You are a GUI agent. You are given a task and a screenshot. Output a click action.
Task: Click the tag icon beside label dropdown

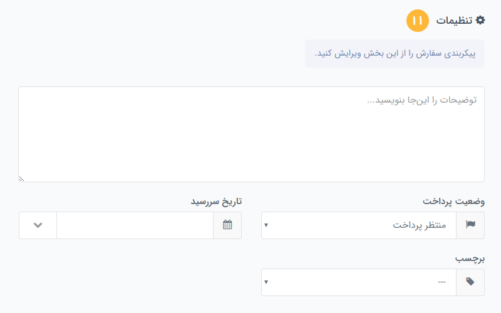tap(470, 282)
